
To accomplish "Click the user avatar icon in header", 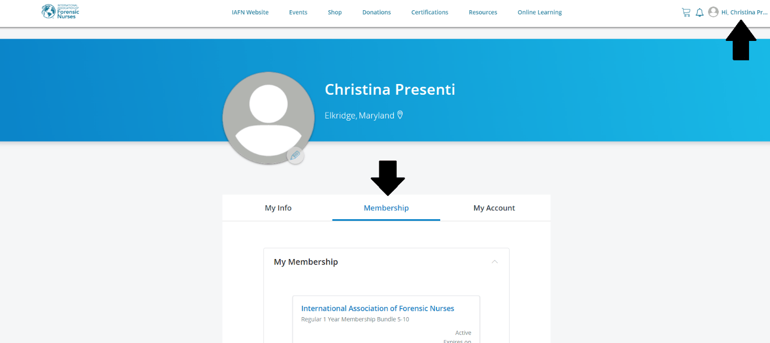I will [713, 12].
